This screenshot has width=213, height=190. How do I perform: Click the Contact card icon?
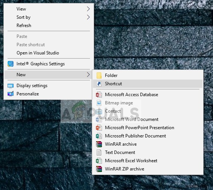click(x=99, y=112)
